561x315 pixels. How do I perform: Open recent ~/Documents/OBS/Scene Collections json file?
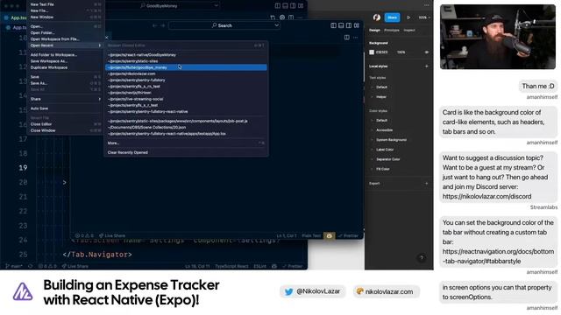click(x=186, y=127)
